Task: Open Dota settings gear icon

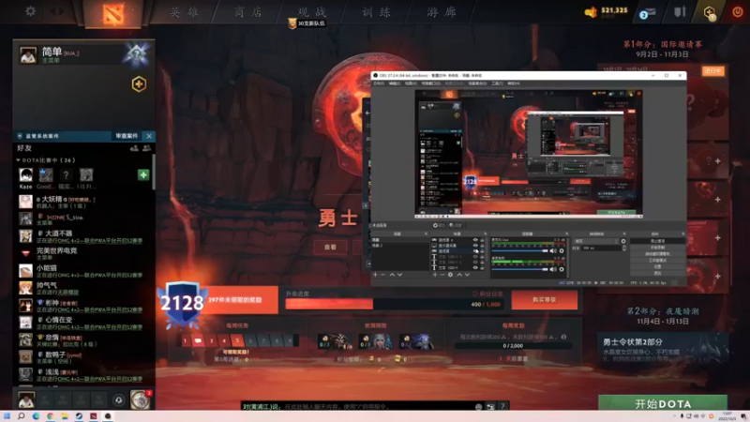Action: (x=30, y=10)
